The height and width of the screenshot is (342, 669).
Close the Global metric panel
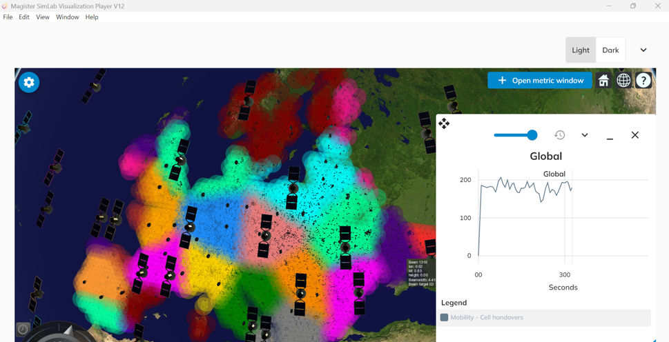tap(635, 135)
